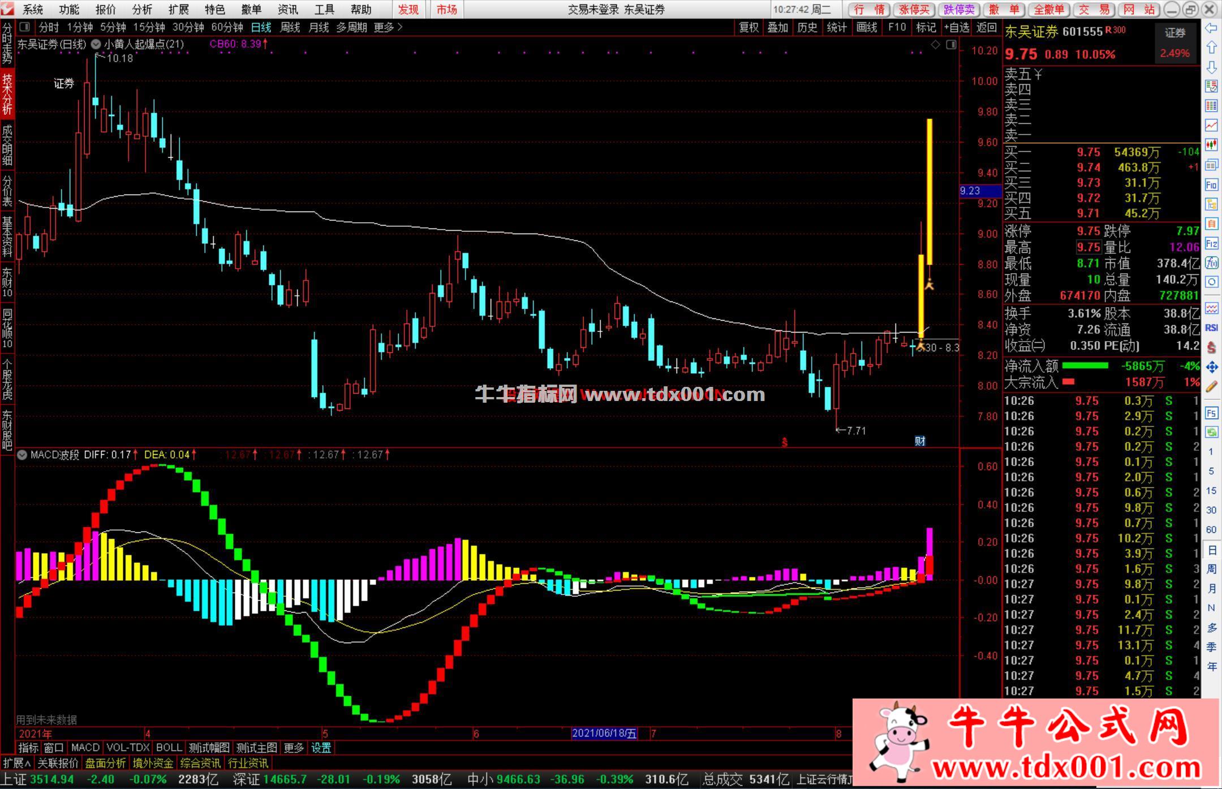Open the 分析 menu
This screenshot has width=1222, height=789.
coord(142,9)
